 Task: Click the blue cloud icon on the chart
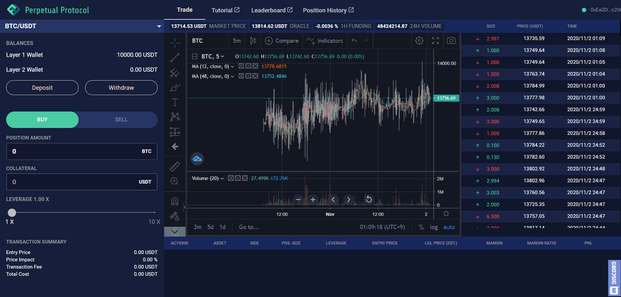point(197,159)
